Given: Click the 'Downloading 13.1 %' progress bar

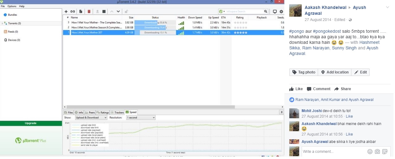Looking at the screenshot, I should tap(155, 32).
